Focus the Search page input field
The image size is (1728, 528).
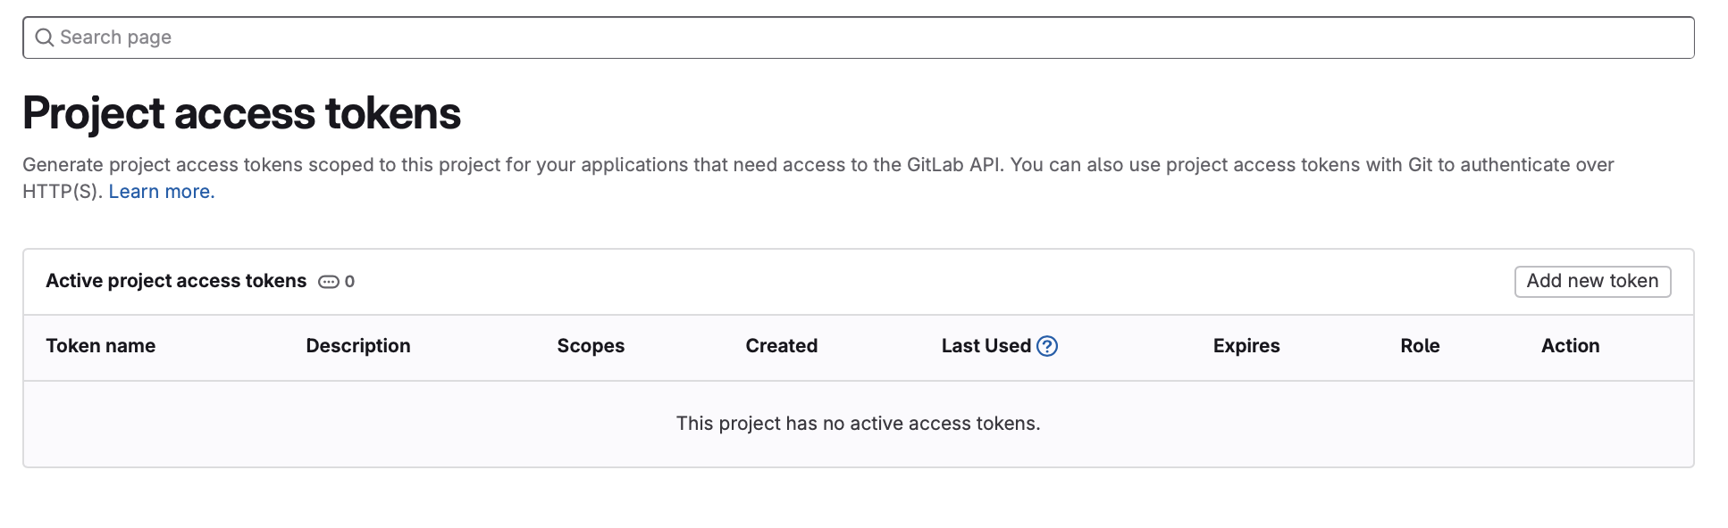tap(858, 37)
